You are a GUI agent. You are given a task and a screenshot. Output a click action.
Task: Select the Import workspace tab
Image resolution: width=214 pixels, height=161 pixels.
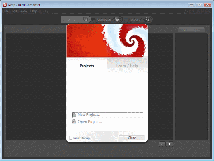[x=76, y=19]
